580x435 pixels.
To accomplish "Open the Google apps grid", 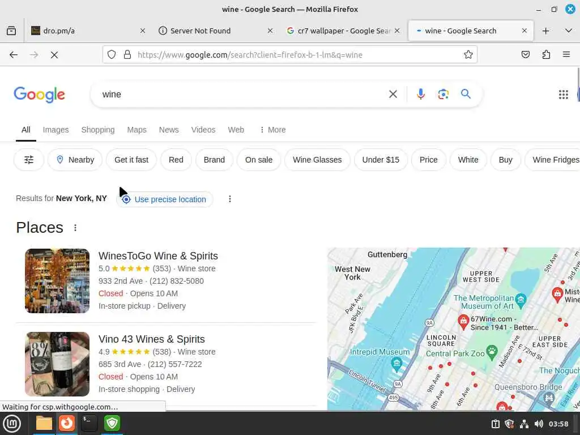I will pyautogui.click(x=563, y=95).
